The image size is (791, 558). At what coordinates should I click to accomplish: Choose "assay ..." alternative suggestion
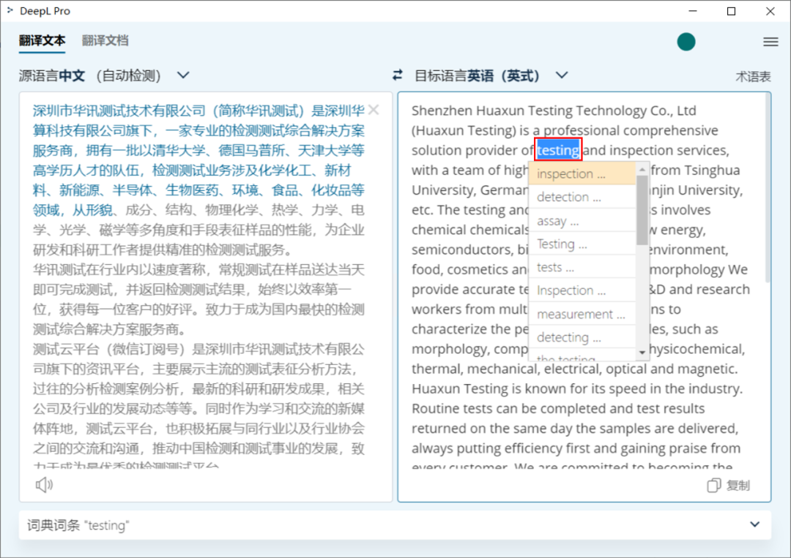582,221
